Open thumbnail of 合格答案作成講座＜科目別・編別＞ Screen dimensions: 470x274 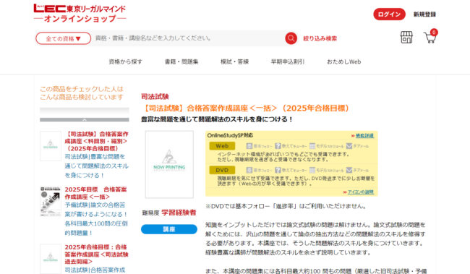pos(51,146)
